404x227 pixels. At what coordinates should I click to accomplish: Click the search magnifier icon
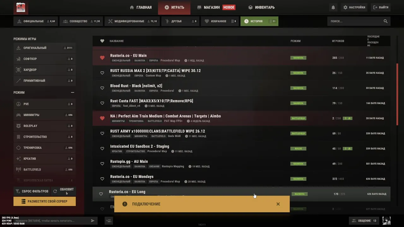coord(385,21)
